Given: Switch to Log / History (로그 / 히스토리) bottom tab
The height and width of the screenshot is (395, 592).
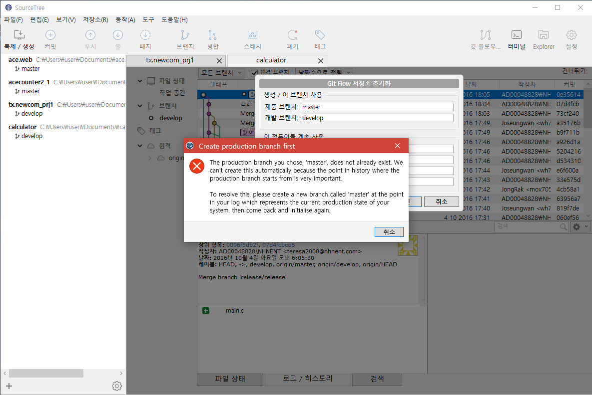Looking at the screenshot, I should tap(308, 379).
